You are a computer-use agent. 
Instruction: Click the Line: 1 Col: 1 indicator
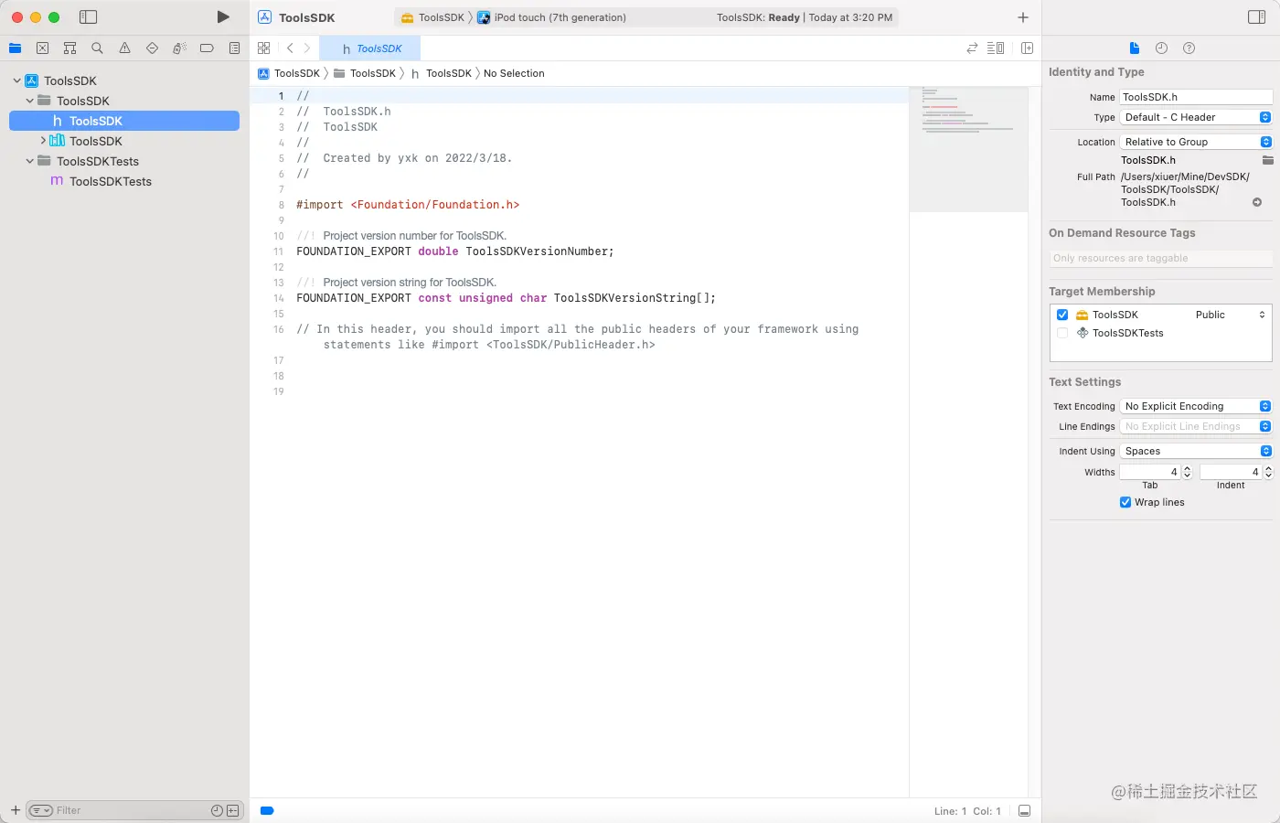click(x=967, y=811)
